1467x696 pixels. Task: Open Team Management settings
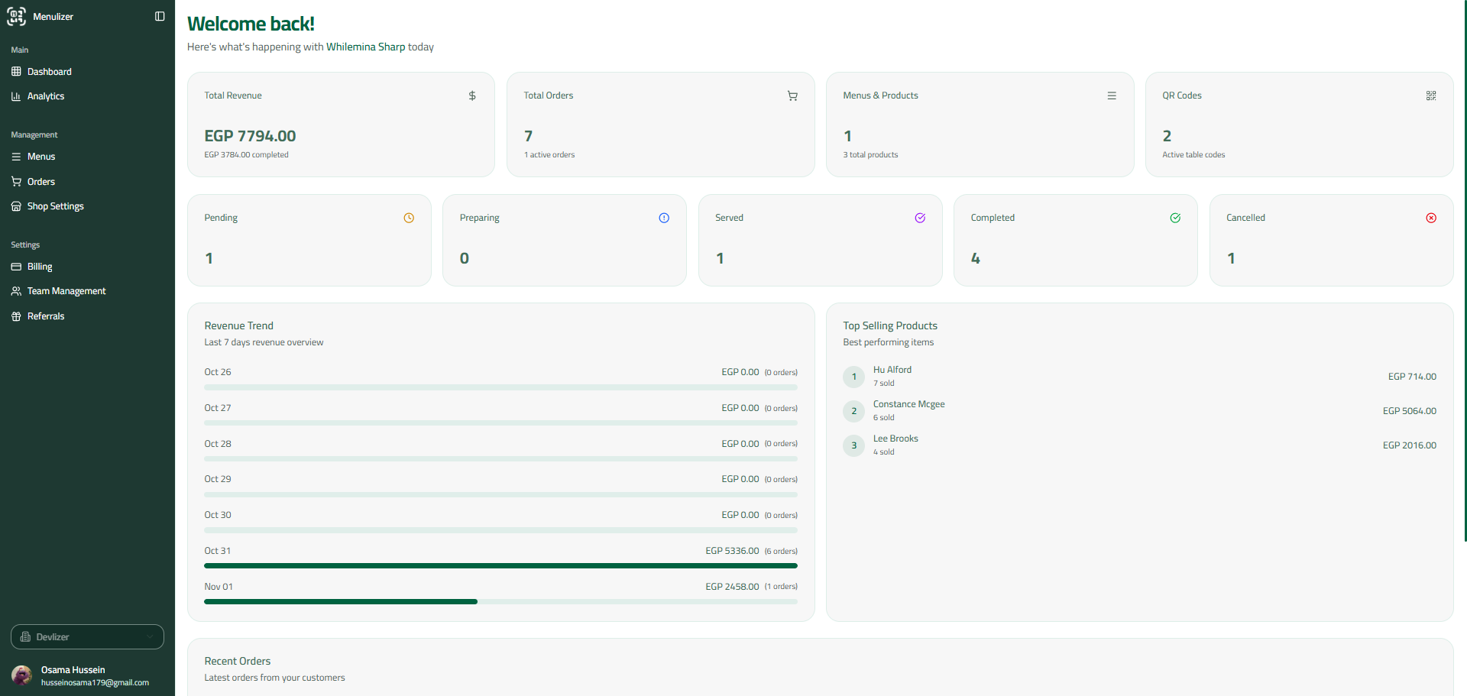66,291
